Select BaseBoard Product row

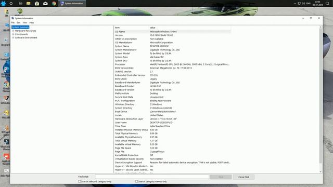point(172,86)
